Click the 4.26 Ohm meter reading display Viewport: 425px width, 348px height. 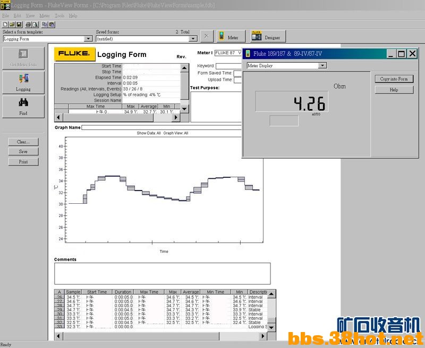pyautogui.click(x=292, y=102)
